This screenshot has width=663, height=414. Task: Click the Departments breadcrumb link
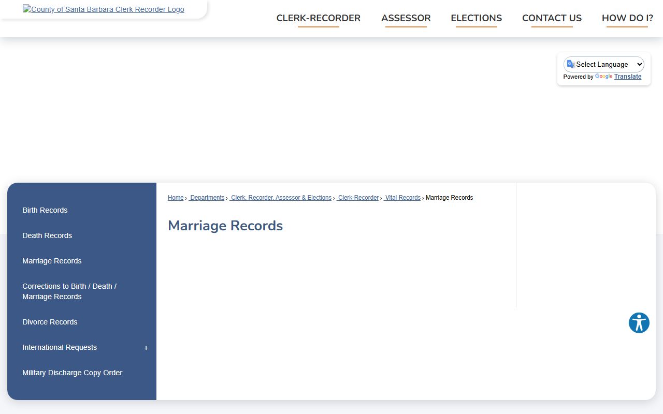[207, 198]
